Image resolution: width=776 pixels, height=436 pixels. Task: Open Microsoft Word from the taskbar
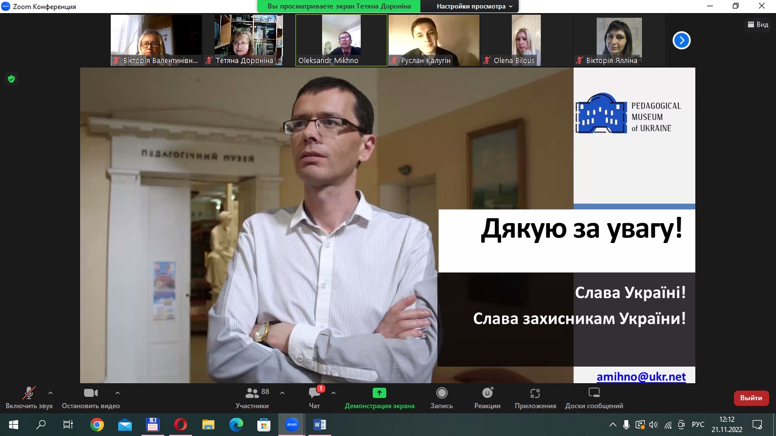click(319, 424)
